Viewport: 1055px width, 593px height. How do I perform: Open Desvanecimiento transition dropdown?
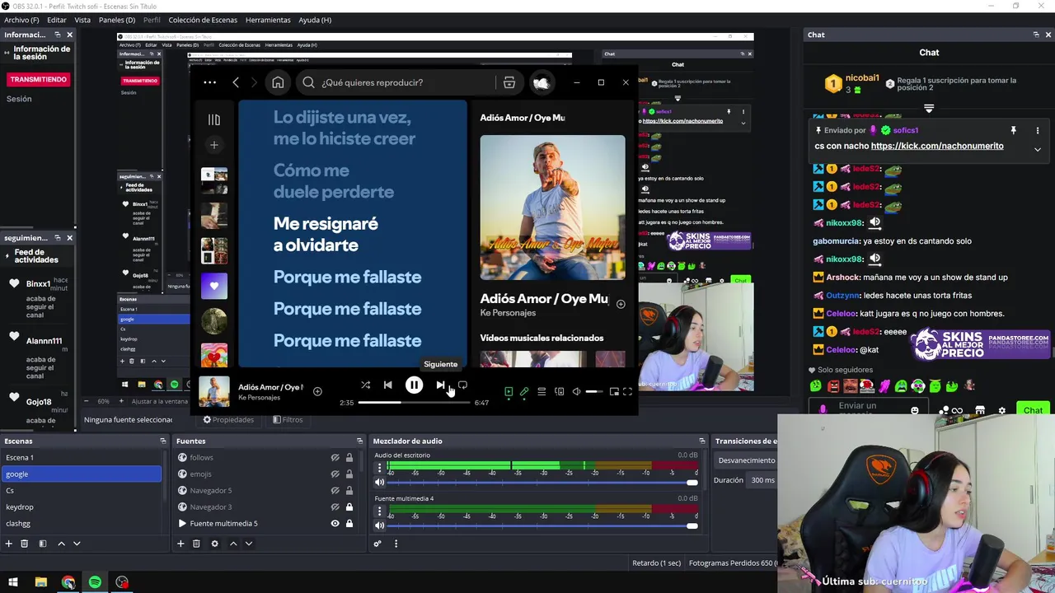[x=746, y=460]
